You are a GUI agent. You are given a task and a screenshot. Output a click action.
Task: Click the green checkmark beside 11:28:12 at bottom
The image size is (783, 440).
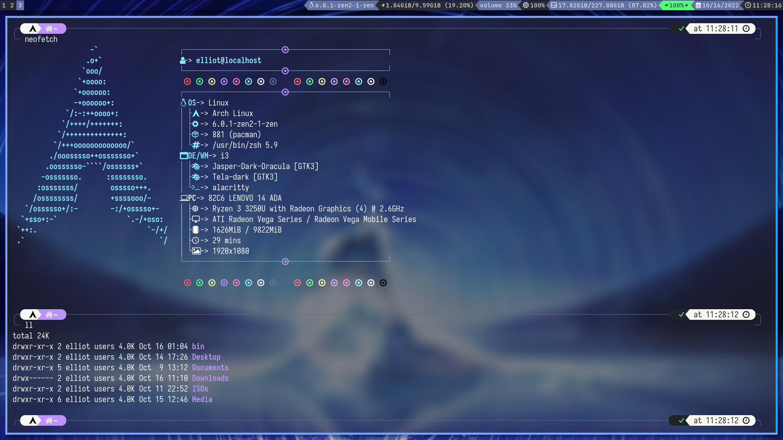(x=681, y=420)
